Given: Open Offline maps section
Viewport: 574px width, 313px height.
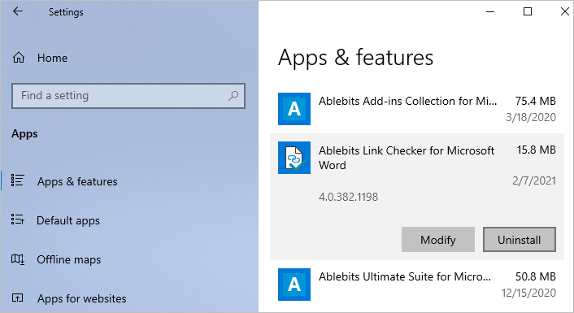Looking at the screenshot, I should 69,259.
